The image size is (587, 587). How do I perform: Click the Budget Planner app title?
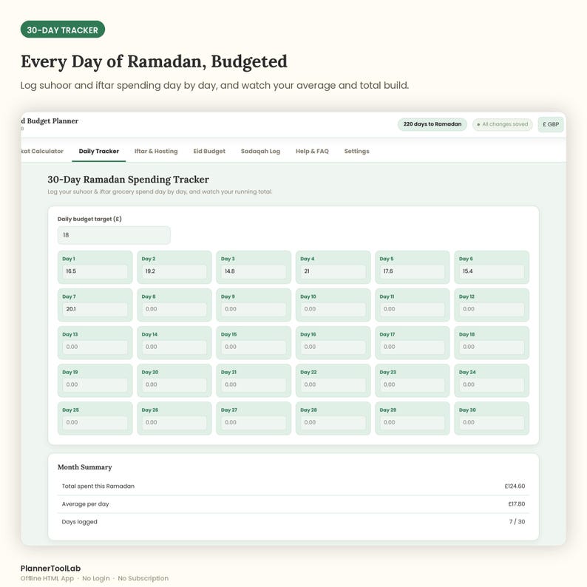coord(50,121)
